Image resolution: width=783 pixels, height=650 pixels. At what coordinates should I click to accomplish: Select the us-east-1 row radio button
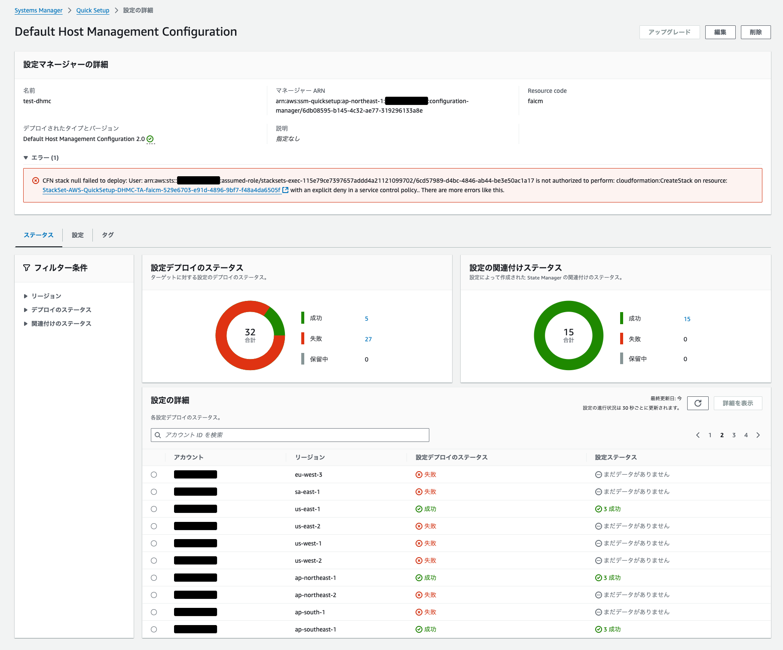click(154, 509)
